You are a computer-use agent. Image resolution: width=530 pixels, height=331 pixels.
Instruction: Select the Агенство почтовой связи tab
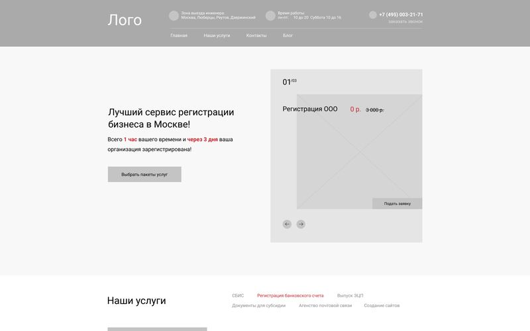[x=325, y=306]
